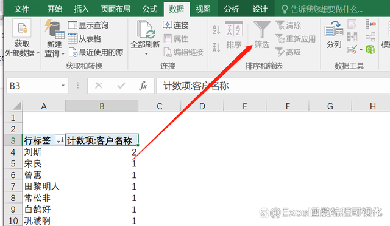
Task: Expand the Name Box dropdown arrow
Action: (63, 86)
